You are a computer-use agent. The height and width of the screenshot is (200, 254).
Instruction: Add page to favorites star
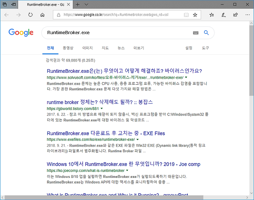tap(195, 15)
